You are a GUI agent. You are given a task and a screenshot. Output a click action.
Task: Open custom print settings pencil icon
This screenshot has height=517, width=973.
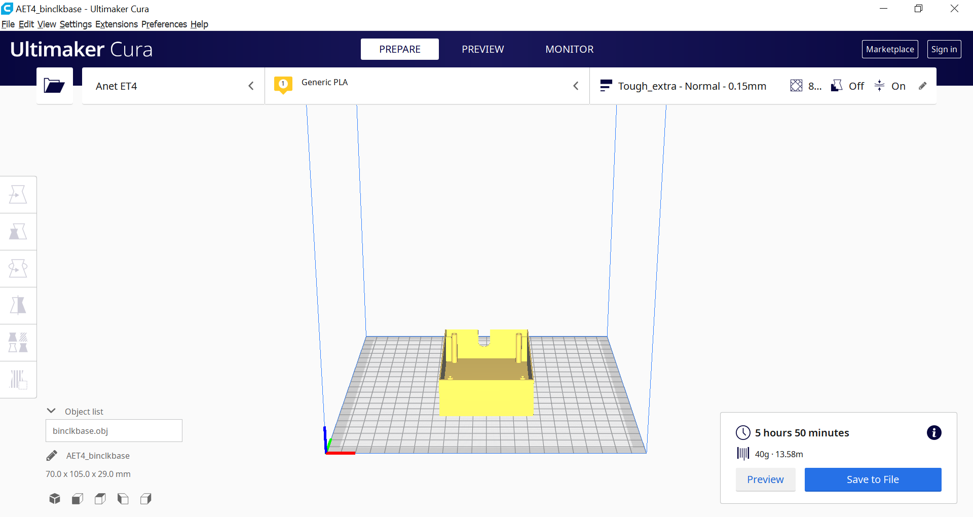(x=923, y=86)
